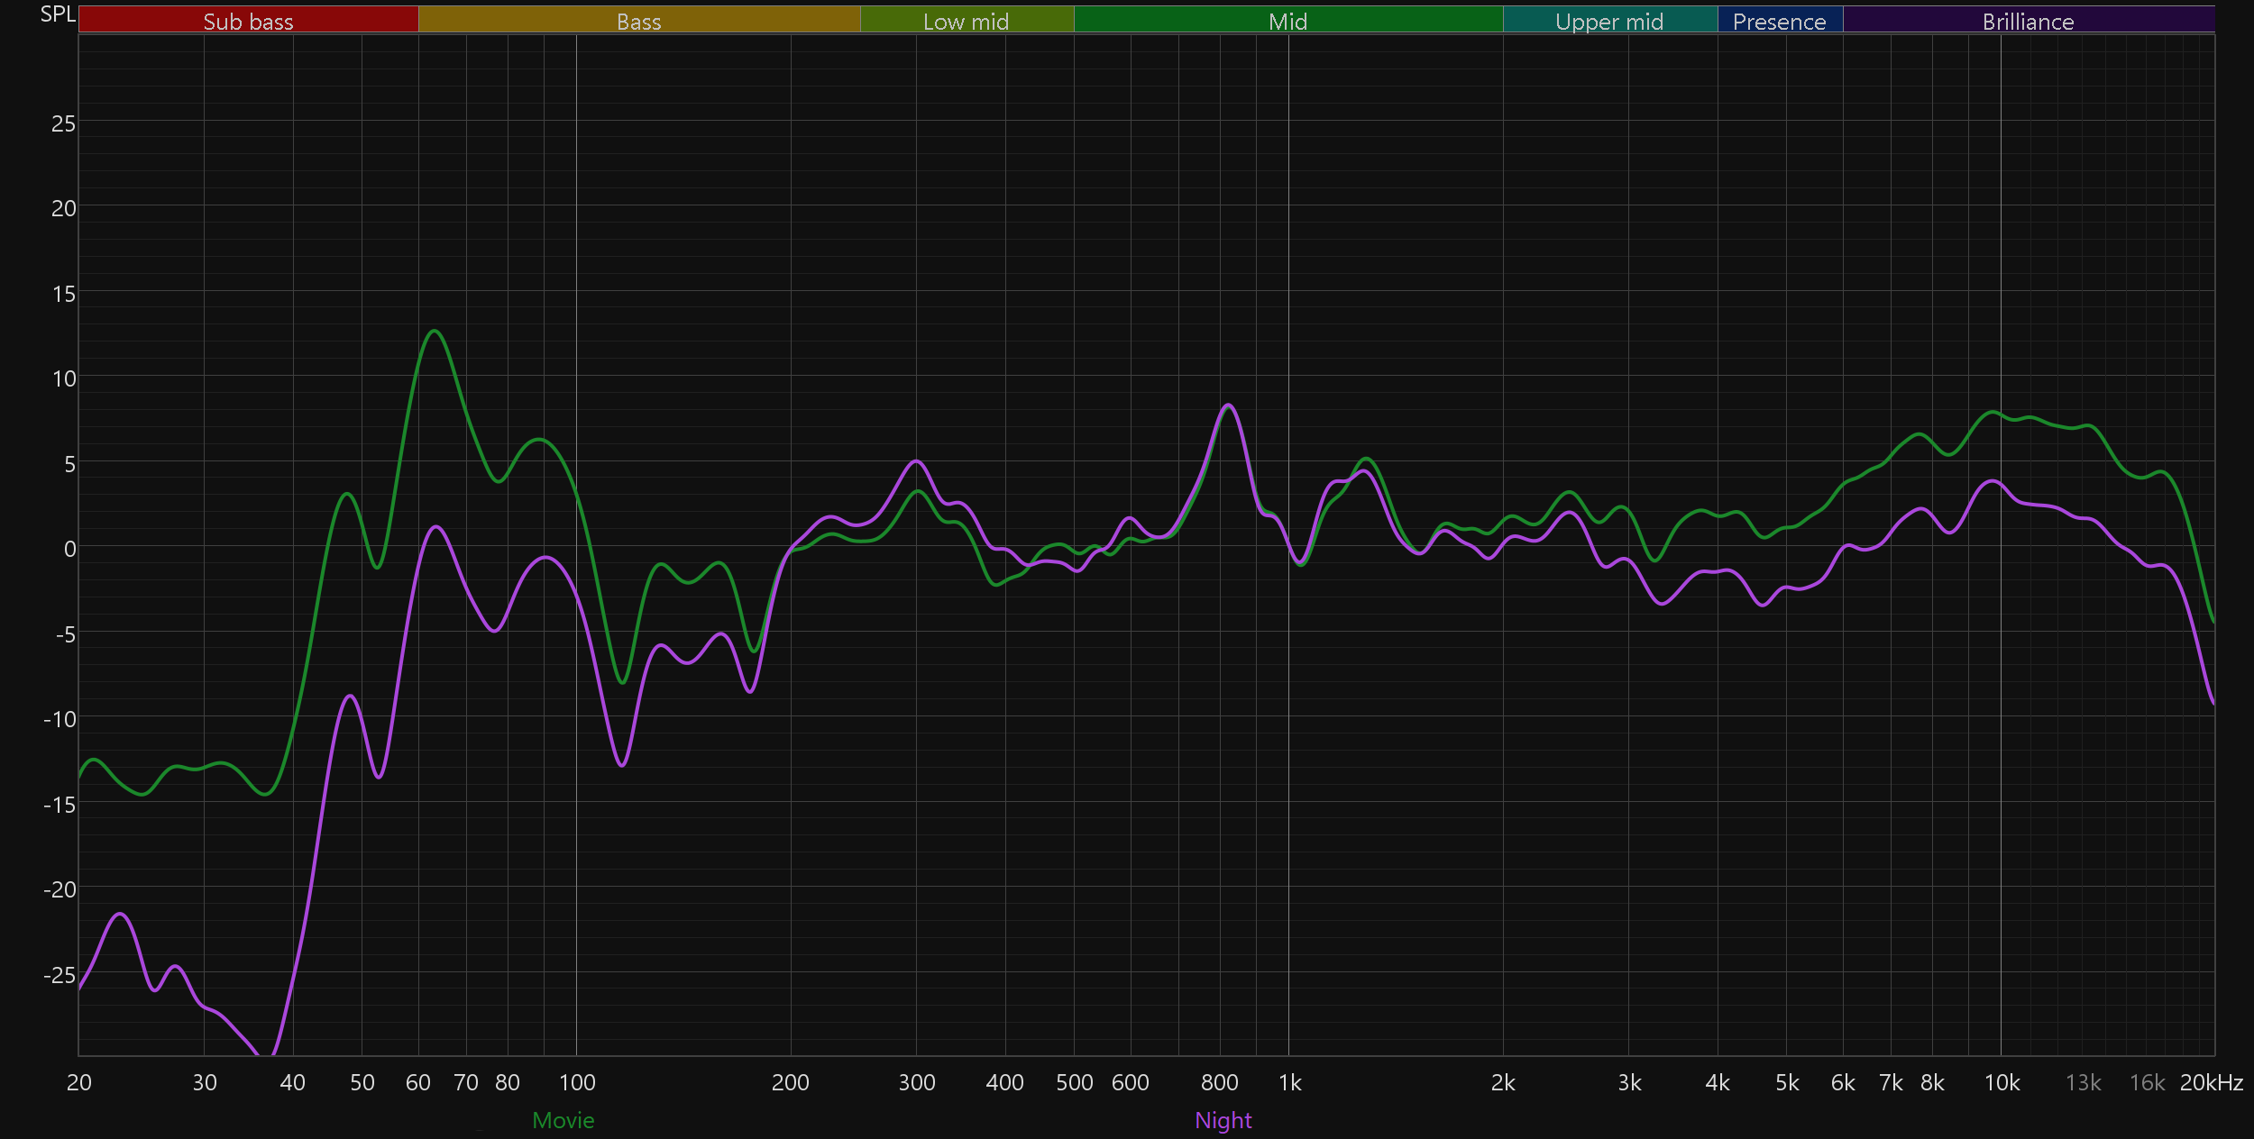2254x1139 pixels.
Task: Click the 25 dB SPL axis value
Action: pyautogui.click(x=63, y=123)
